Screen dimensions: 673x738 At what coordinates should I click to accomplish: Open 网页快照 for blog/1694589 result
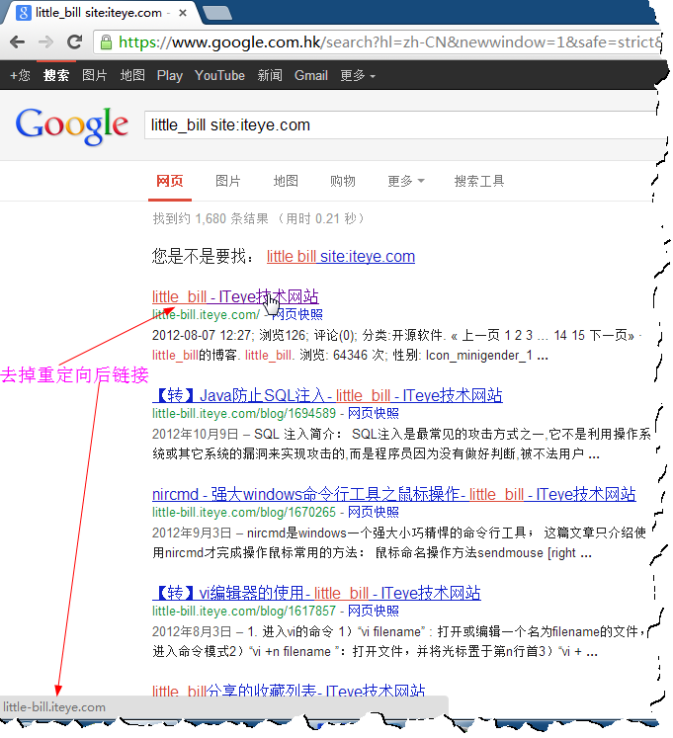tap(373, 413)
